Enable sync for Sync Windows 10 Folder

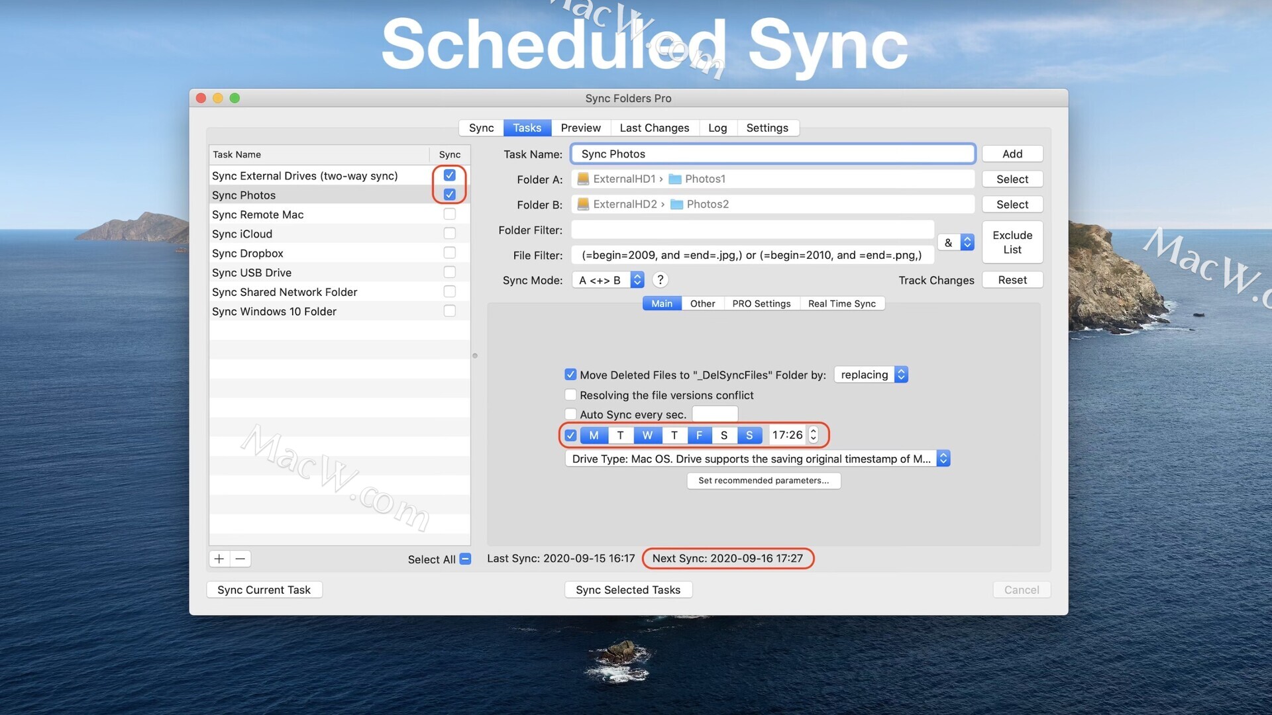pyautogui.click(x=449, y=310)
